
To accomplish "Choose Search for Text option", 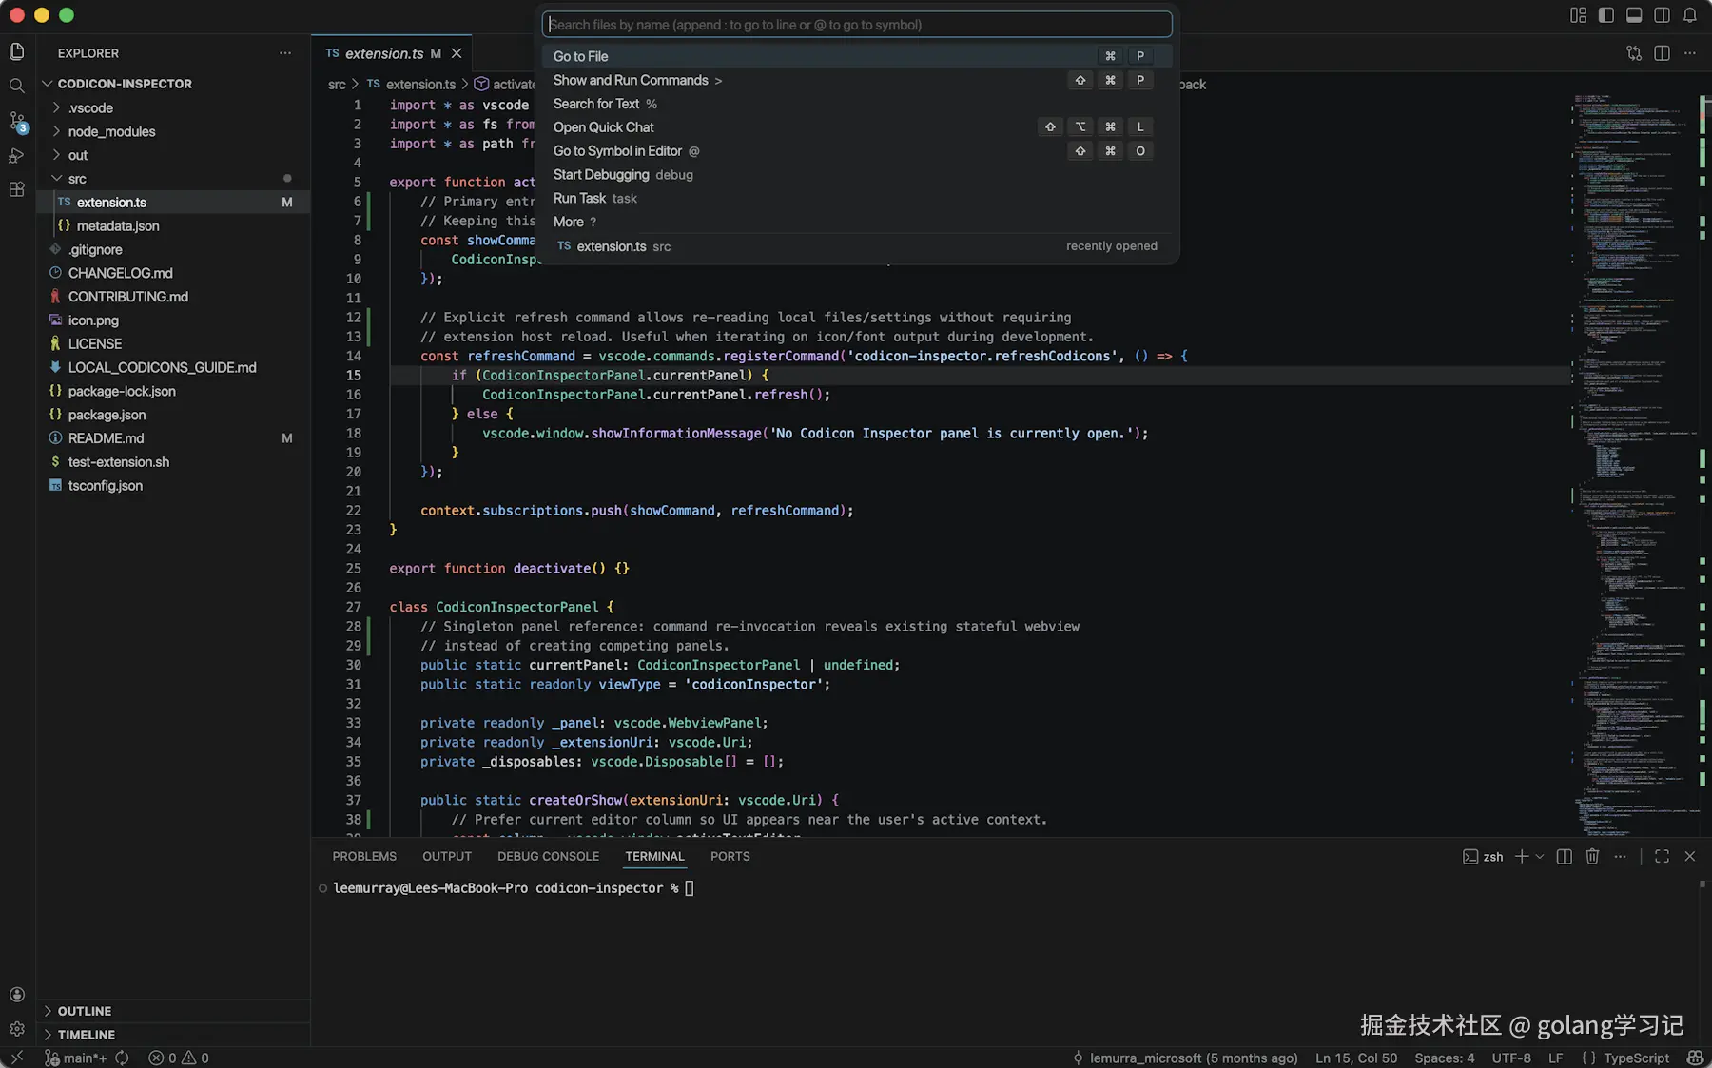I will pos(857,104).
